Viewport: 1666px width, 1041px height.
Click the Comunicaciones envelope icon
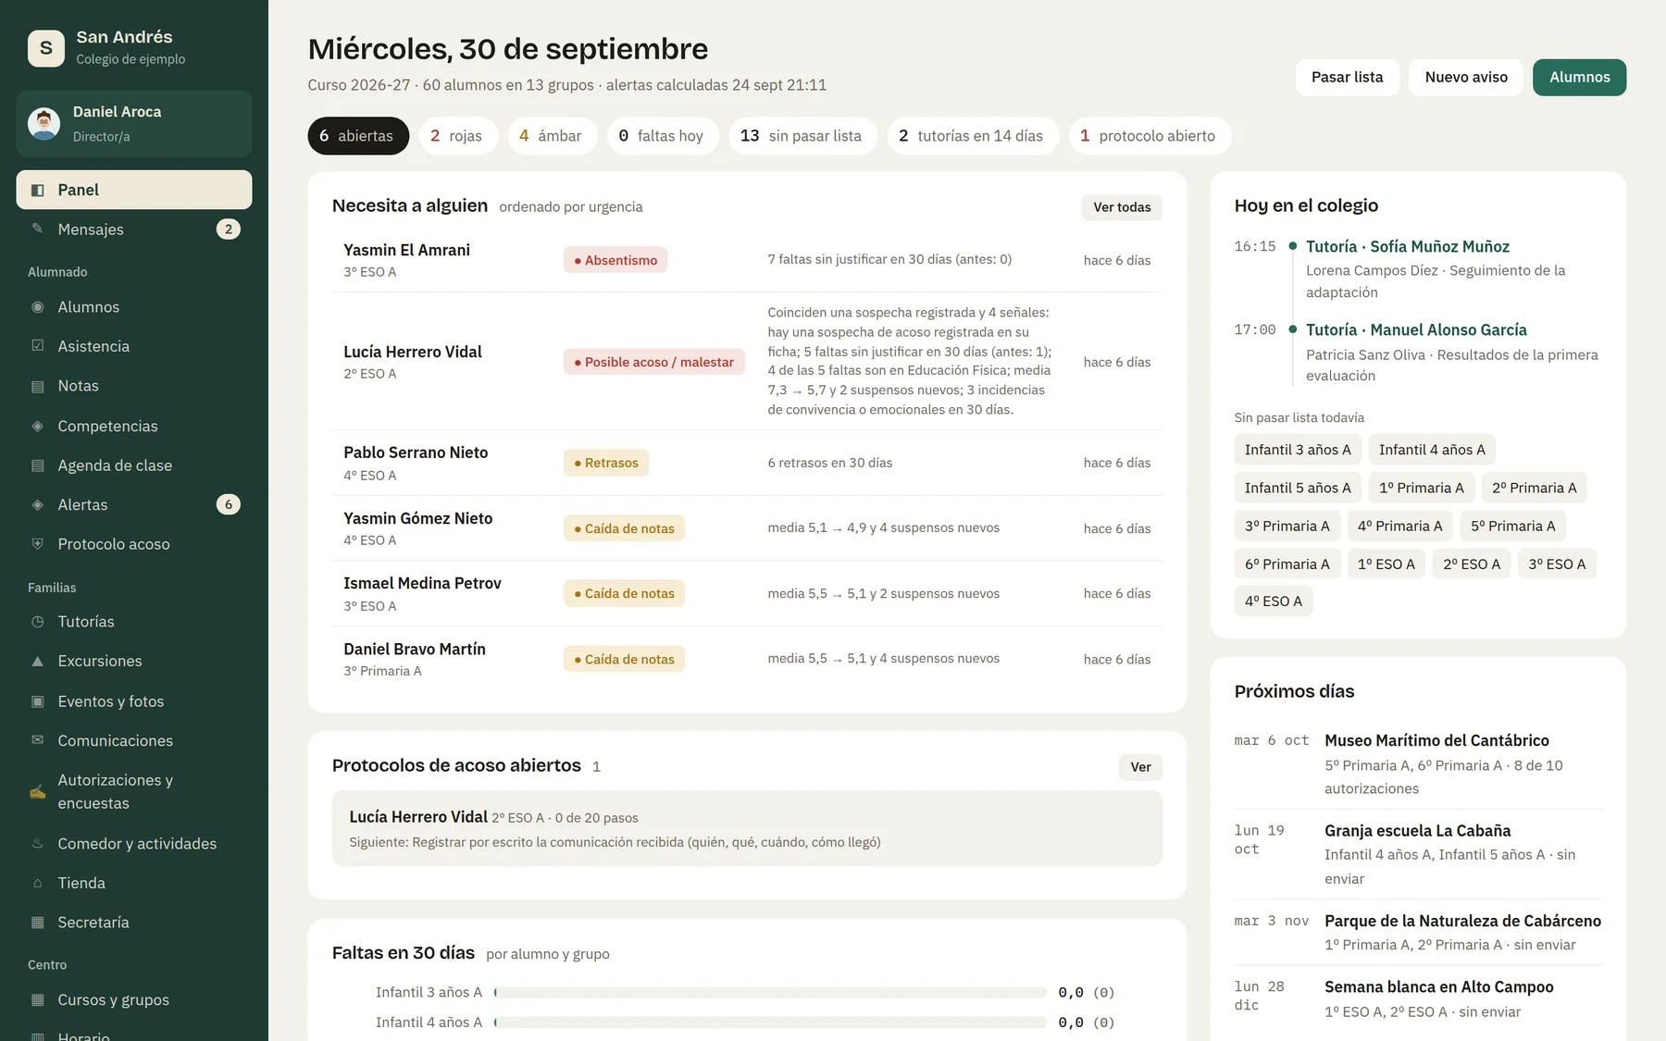[38, 740]
